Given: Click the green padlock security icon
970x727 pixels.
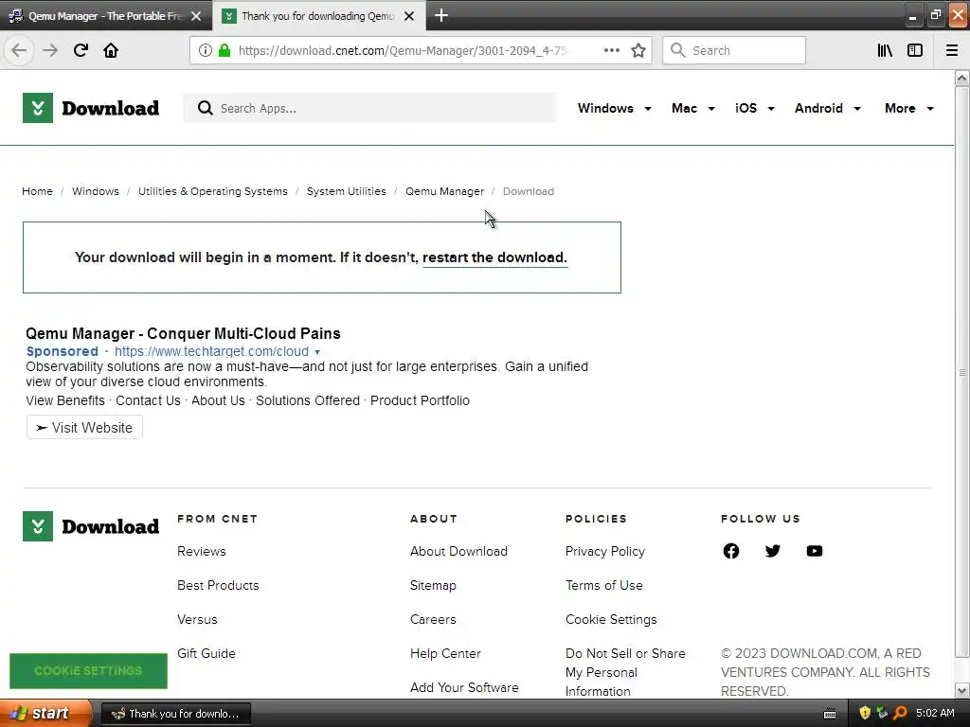Looking at the screenshot, I should (x=225, y=51).
